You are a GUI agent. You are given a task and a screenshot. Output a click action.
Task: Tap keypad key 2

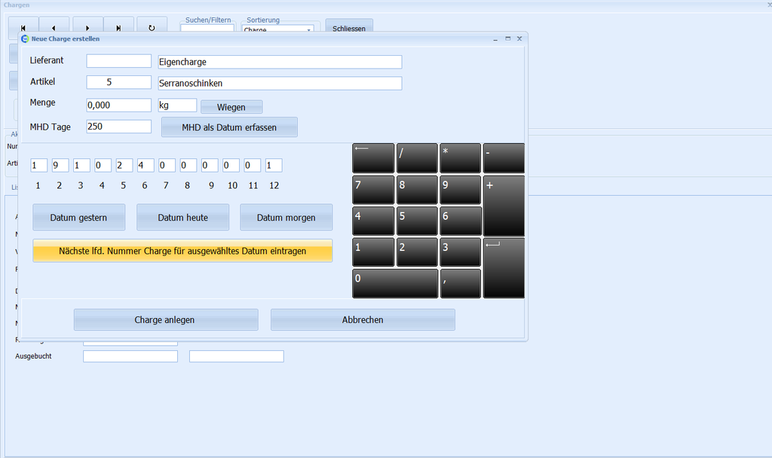pos(417,252)
